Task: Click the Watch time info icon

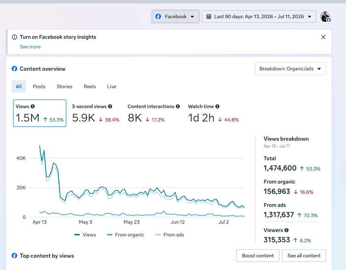Action: point(217,106)
